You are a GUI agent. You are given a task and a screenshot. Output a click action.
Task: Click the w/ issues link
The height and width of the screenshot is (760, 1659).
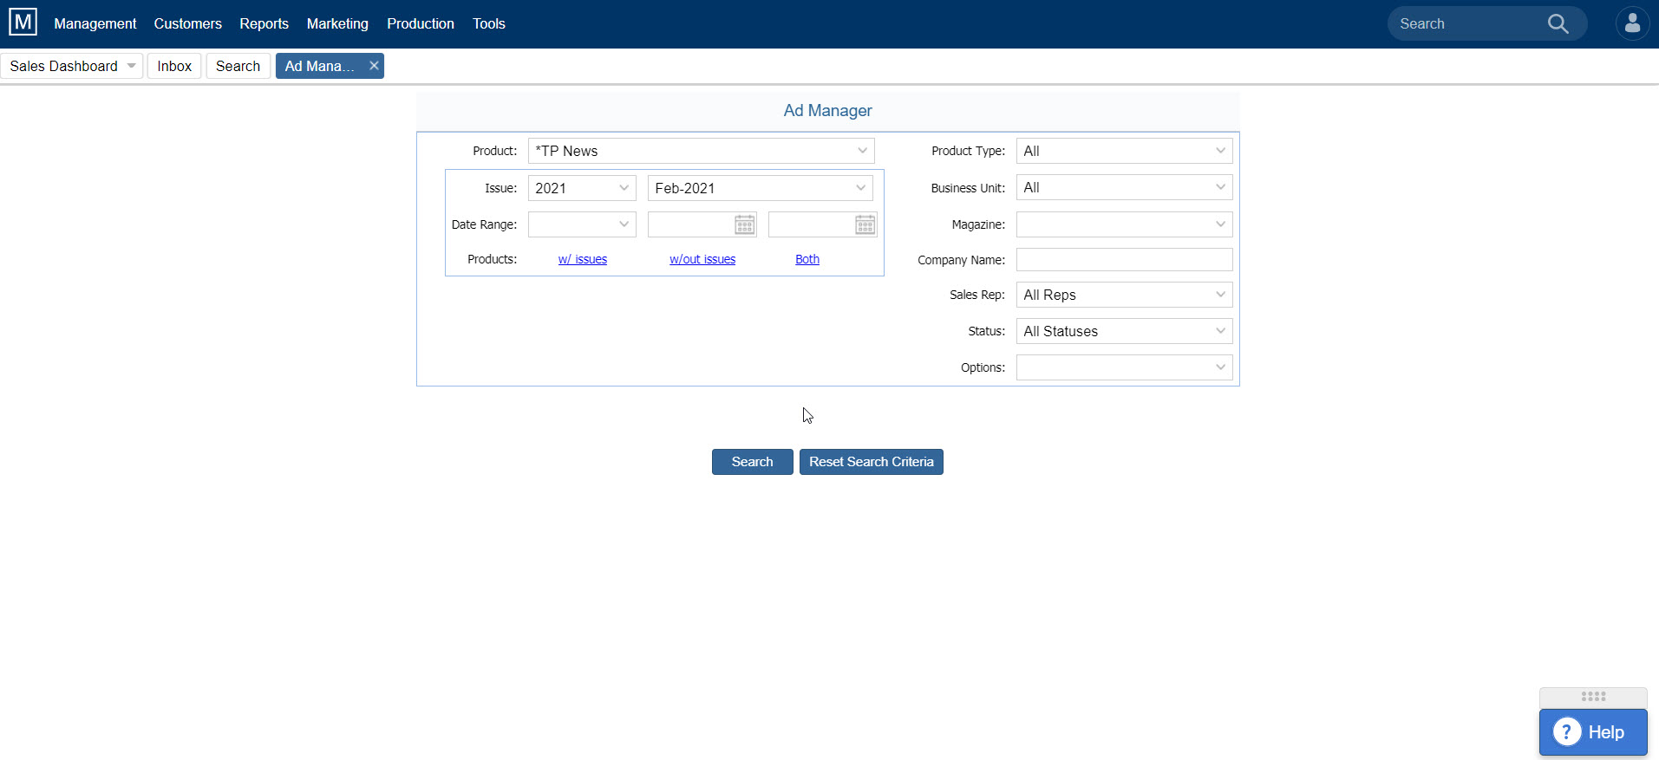(583, 259)
